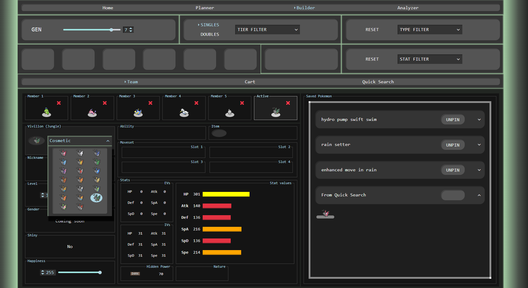The height and width of the screenshot is (288, 528).
Task: Click Moveset Slot 1 field
Action: [x=164, y=152]
